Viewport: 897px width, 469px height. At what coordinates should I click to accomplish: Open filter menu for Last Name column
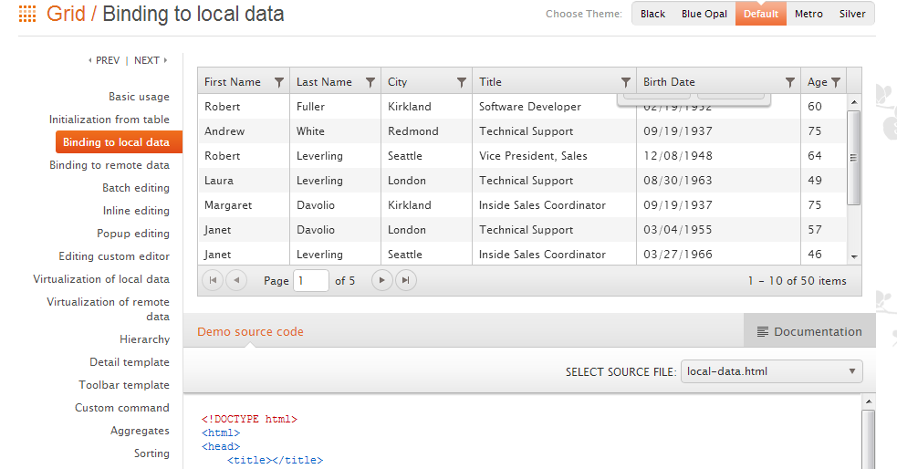pyautogui.click(x=370, y=82)
